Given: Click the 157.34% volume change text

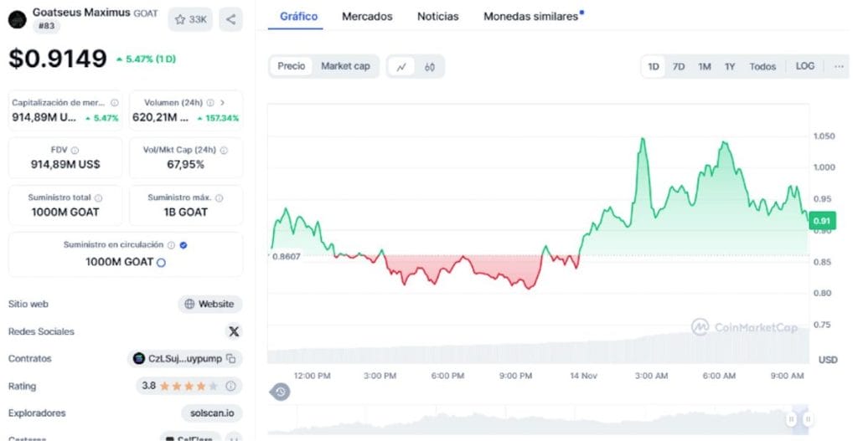Looking at the screenshot, I should coord(218,118).
